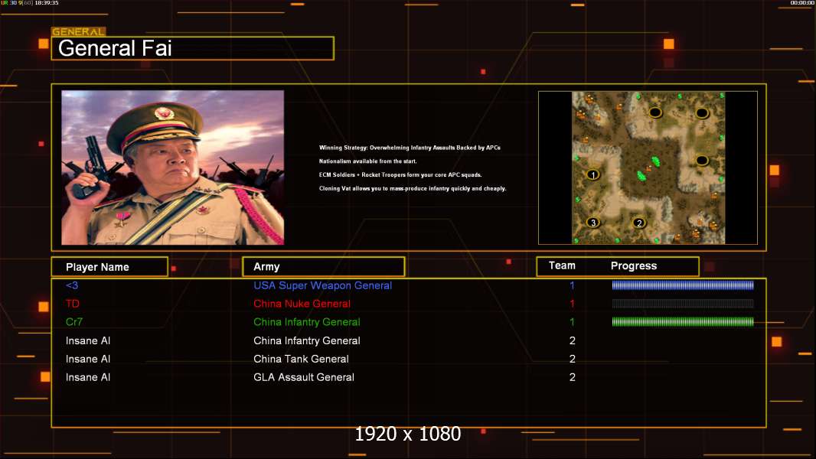Screen dimensions: 816x459
Task: Click the empty start slot in map's northeast corner
Action: coord(702,113)
